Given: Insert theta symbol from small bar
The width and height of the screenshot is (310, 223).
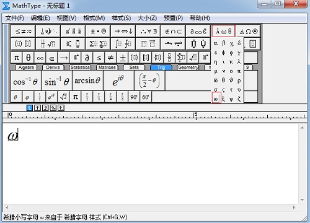Looking at the screenshot, I should tap(29, 58).
